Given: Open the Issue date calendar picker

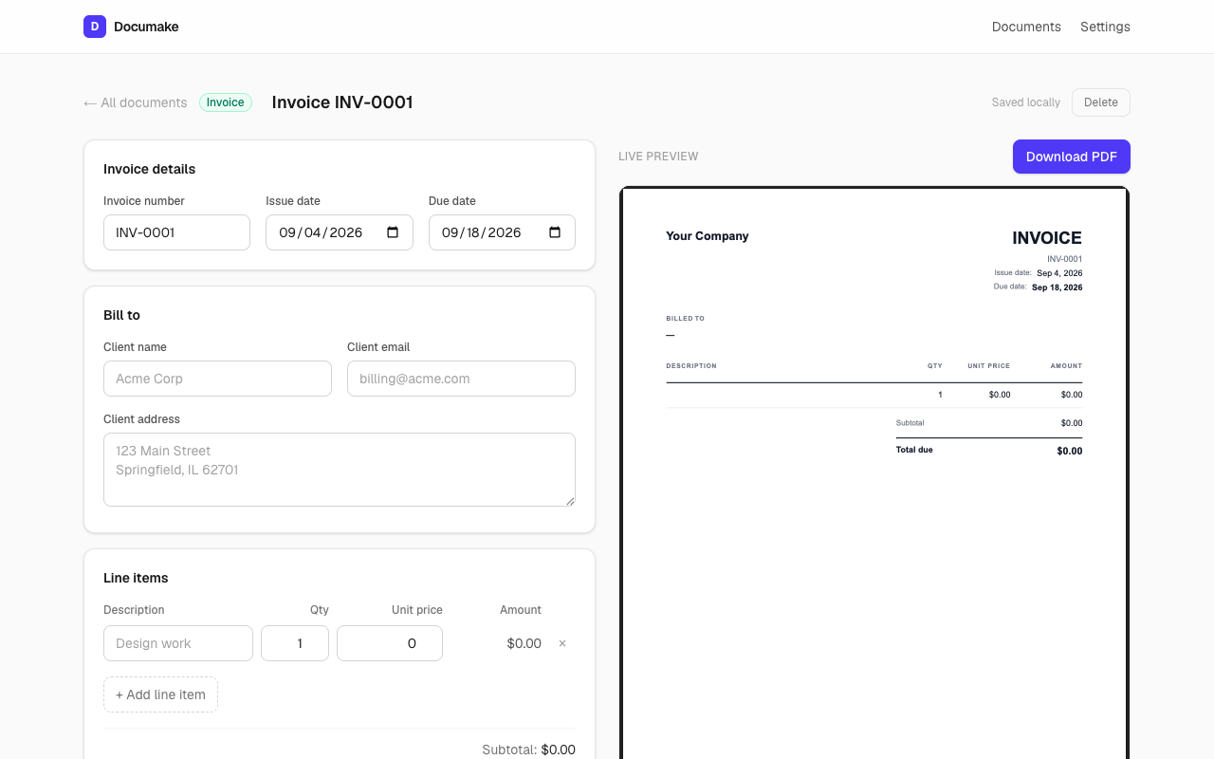Looking at the screenshot, I should pyautogui.click(x=393, y=232).
